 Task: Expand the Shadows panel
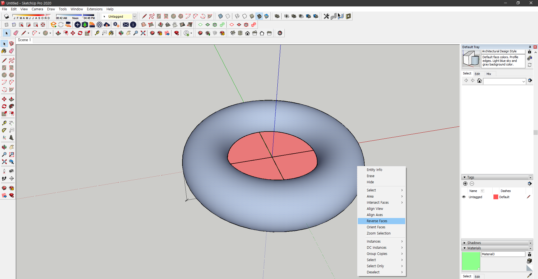pyautogui.click(x=465, y=243)
